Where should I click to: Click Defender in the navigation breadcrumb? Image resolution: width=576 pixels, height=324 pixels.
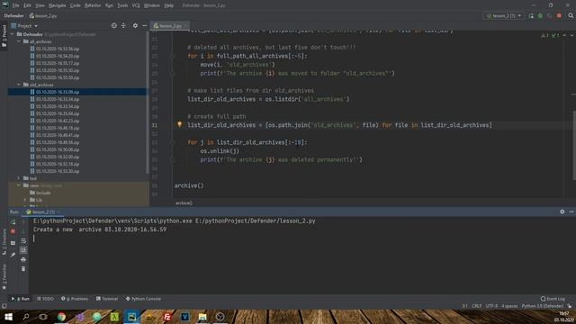click(x=14, y=16)
